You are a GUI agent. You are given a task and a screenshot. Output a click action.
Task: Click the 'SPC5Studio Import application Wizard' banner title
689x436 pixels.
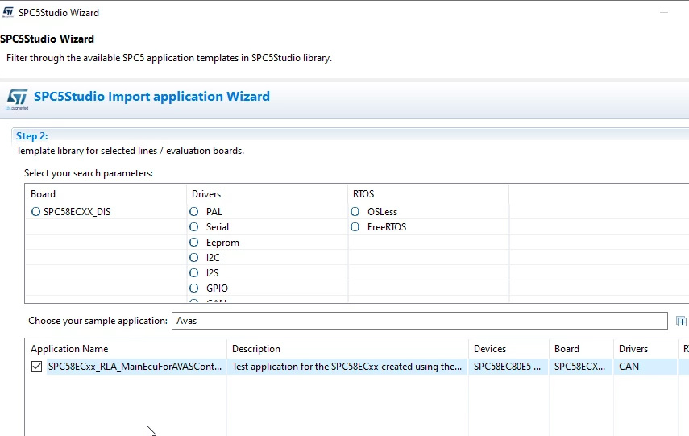coord(151,96)
